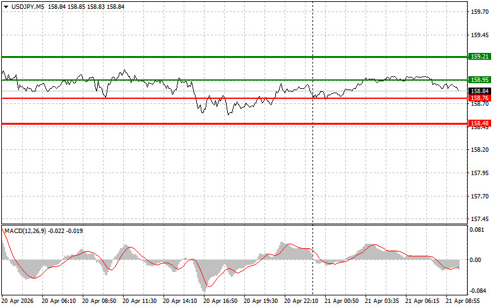Image resolution: width=493 pixels, height=308 pixels.
Task: Select the 158.48 red price label
Action: coord(480,123)
